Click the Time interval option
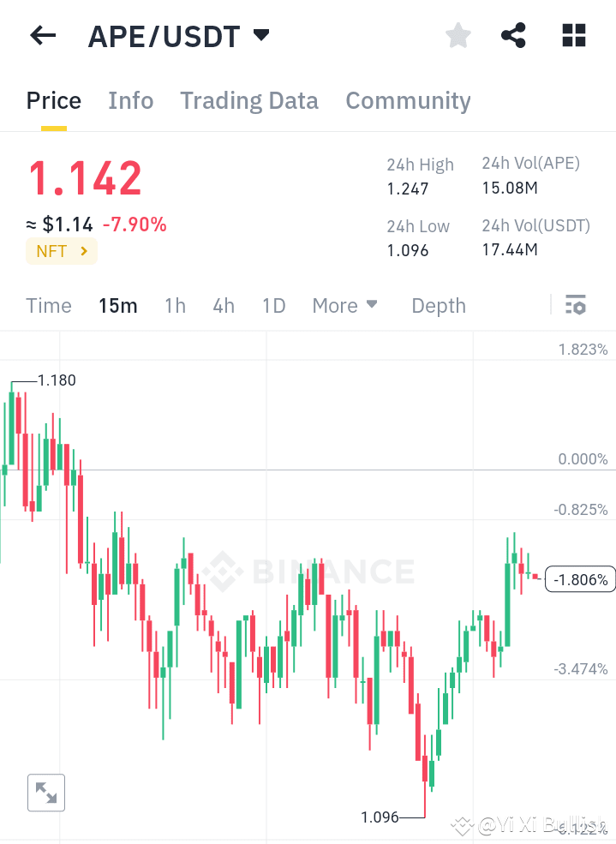The height and width of the screenshot is (844, 616). pos(49,305)
